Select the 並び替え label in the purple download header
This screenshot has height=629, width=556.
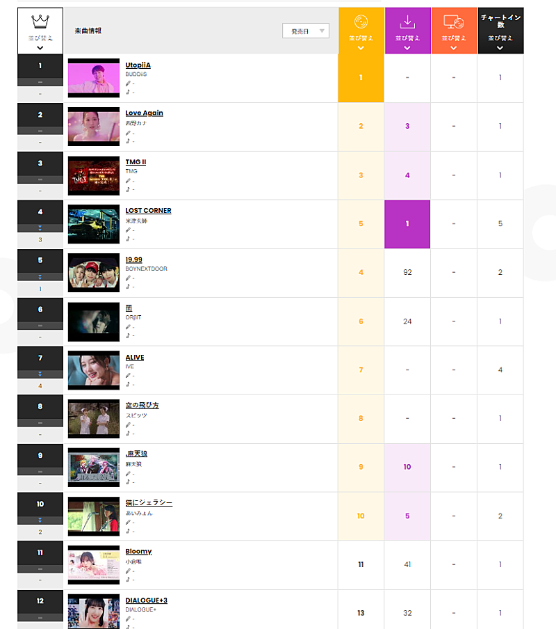coord(407,38)
